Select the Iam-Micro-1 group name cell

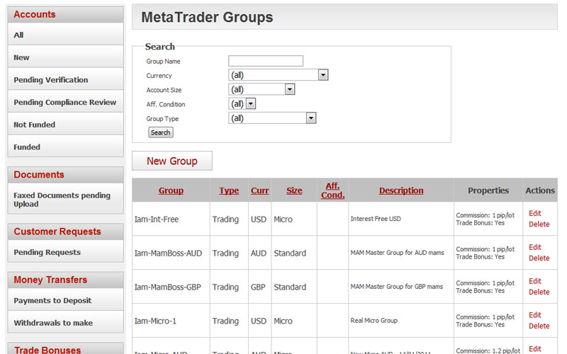tap(171, 321)
